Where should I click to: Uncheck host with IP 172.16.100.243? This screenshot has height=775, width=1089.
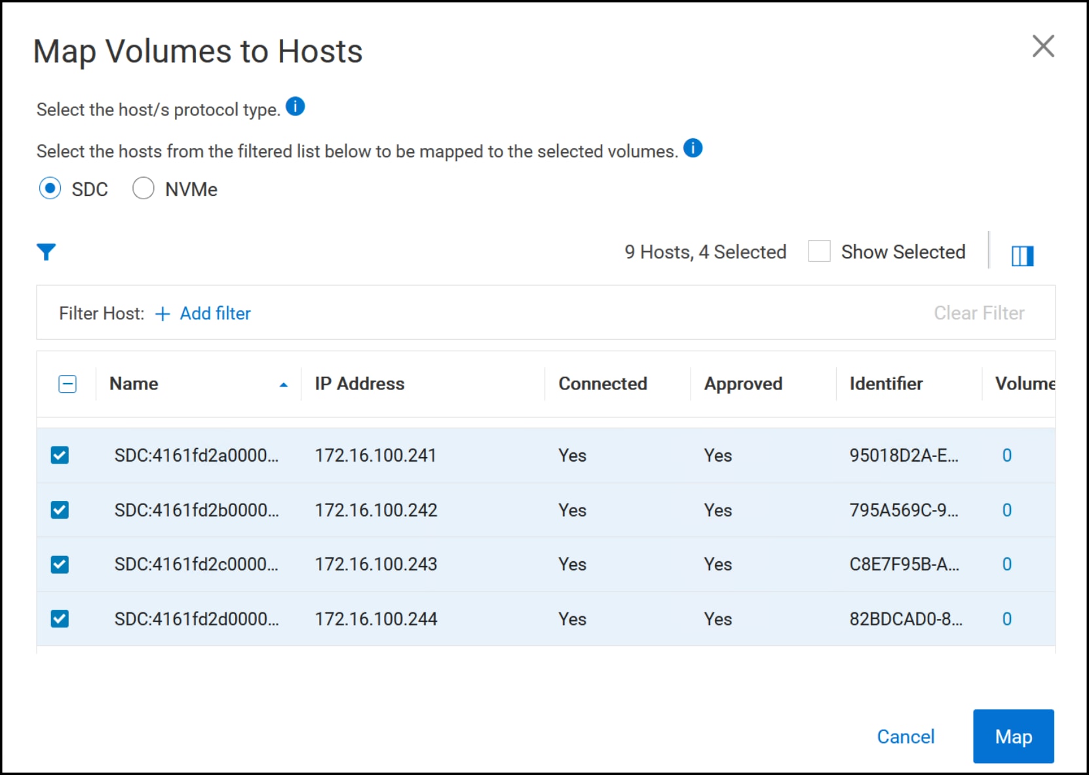point(60,564)
